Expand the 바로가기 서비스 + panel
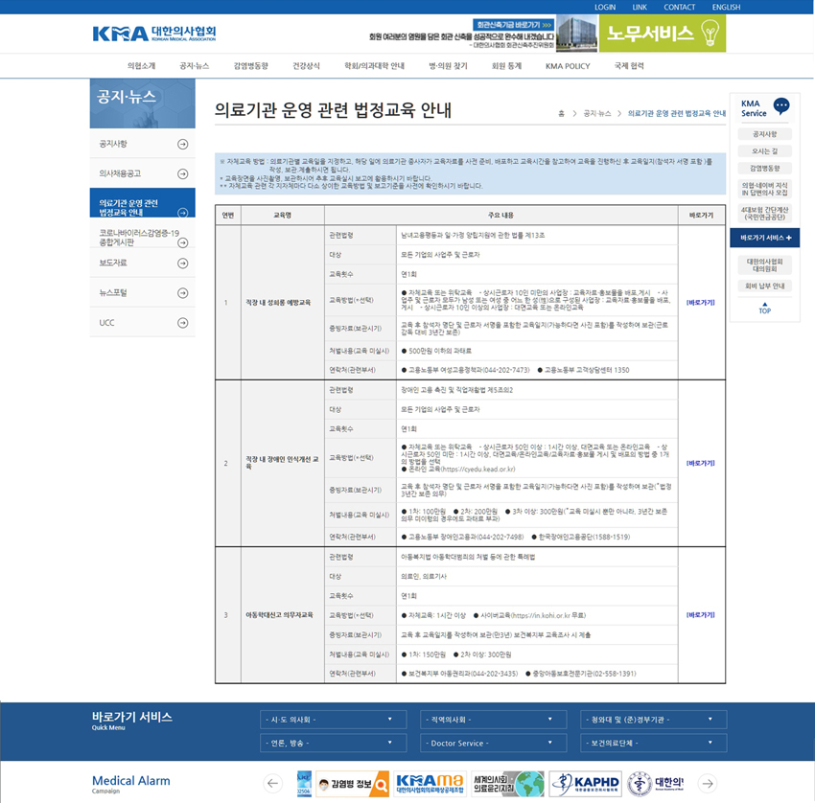 tap(764, 237)
